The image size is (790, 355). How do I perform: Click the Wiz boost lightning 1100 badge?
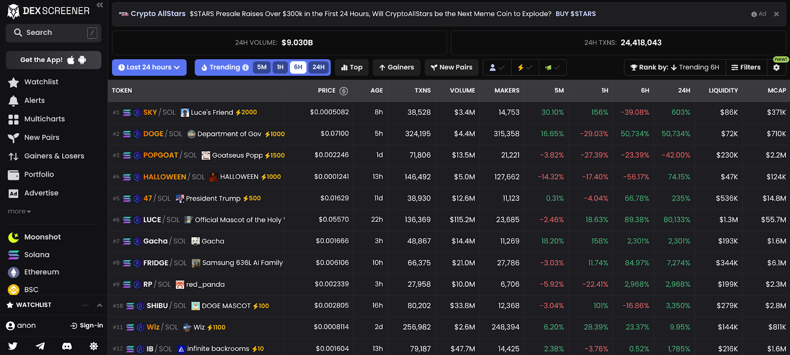tap(216, 327)
